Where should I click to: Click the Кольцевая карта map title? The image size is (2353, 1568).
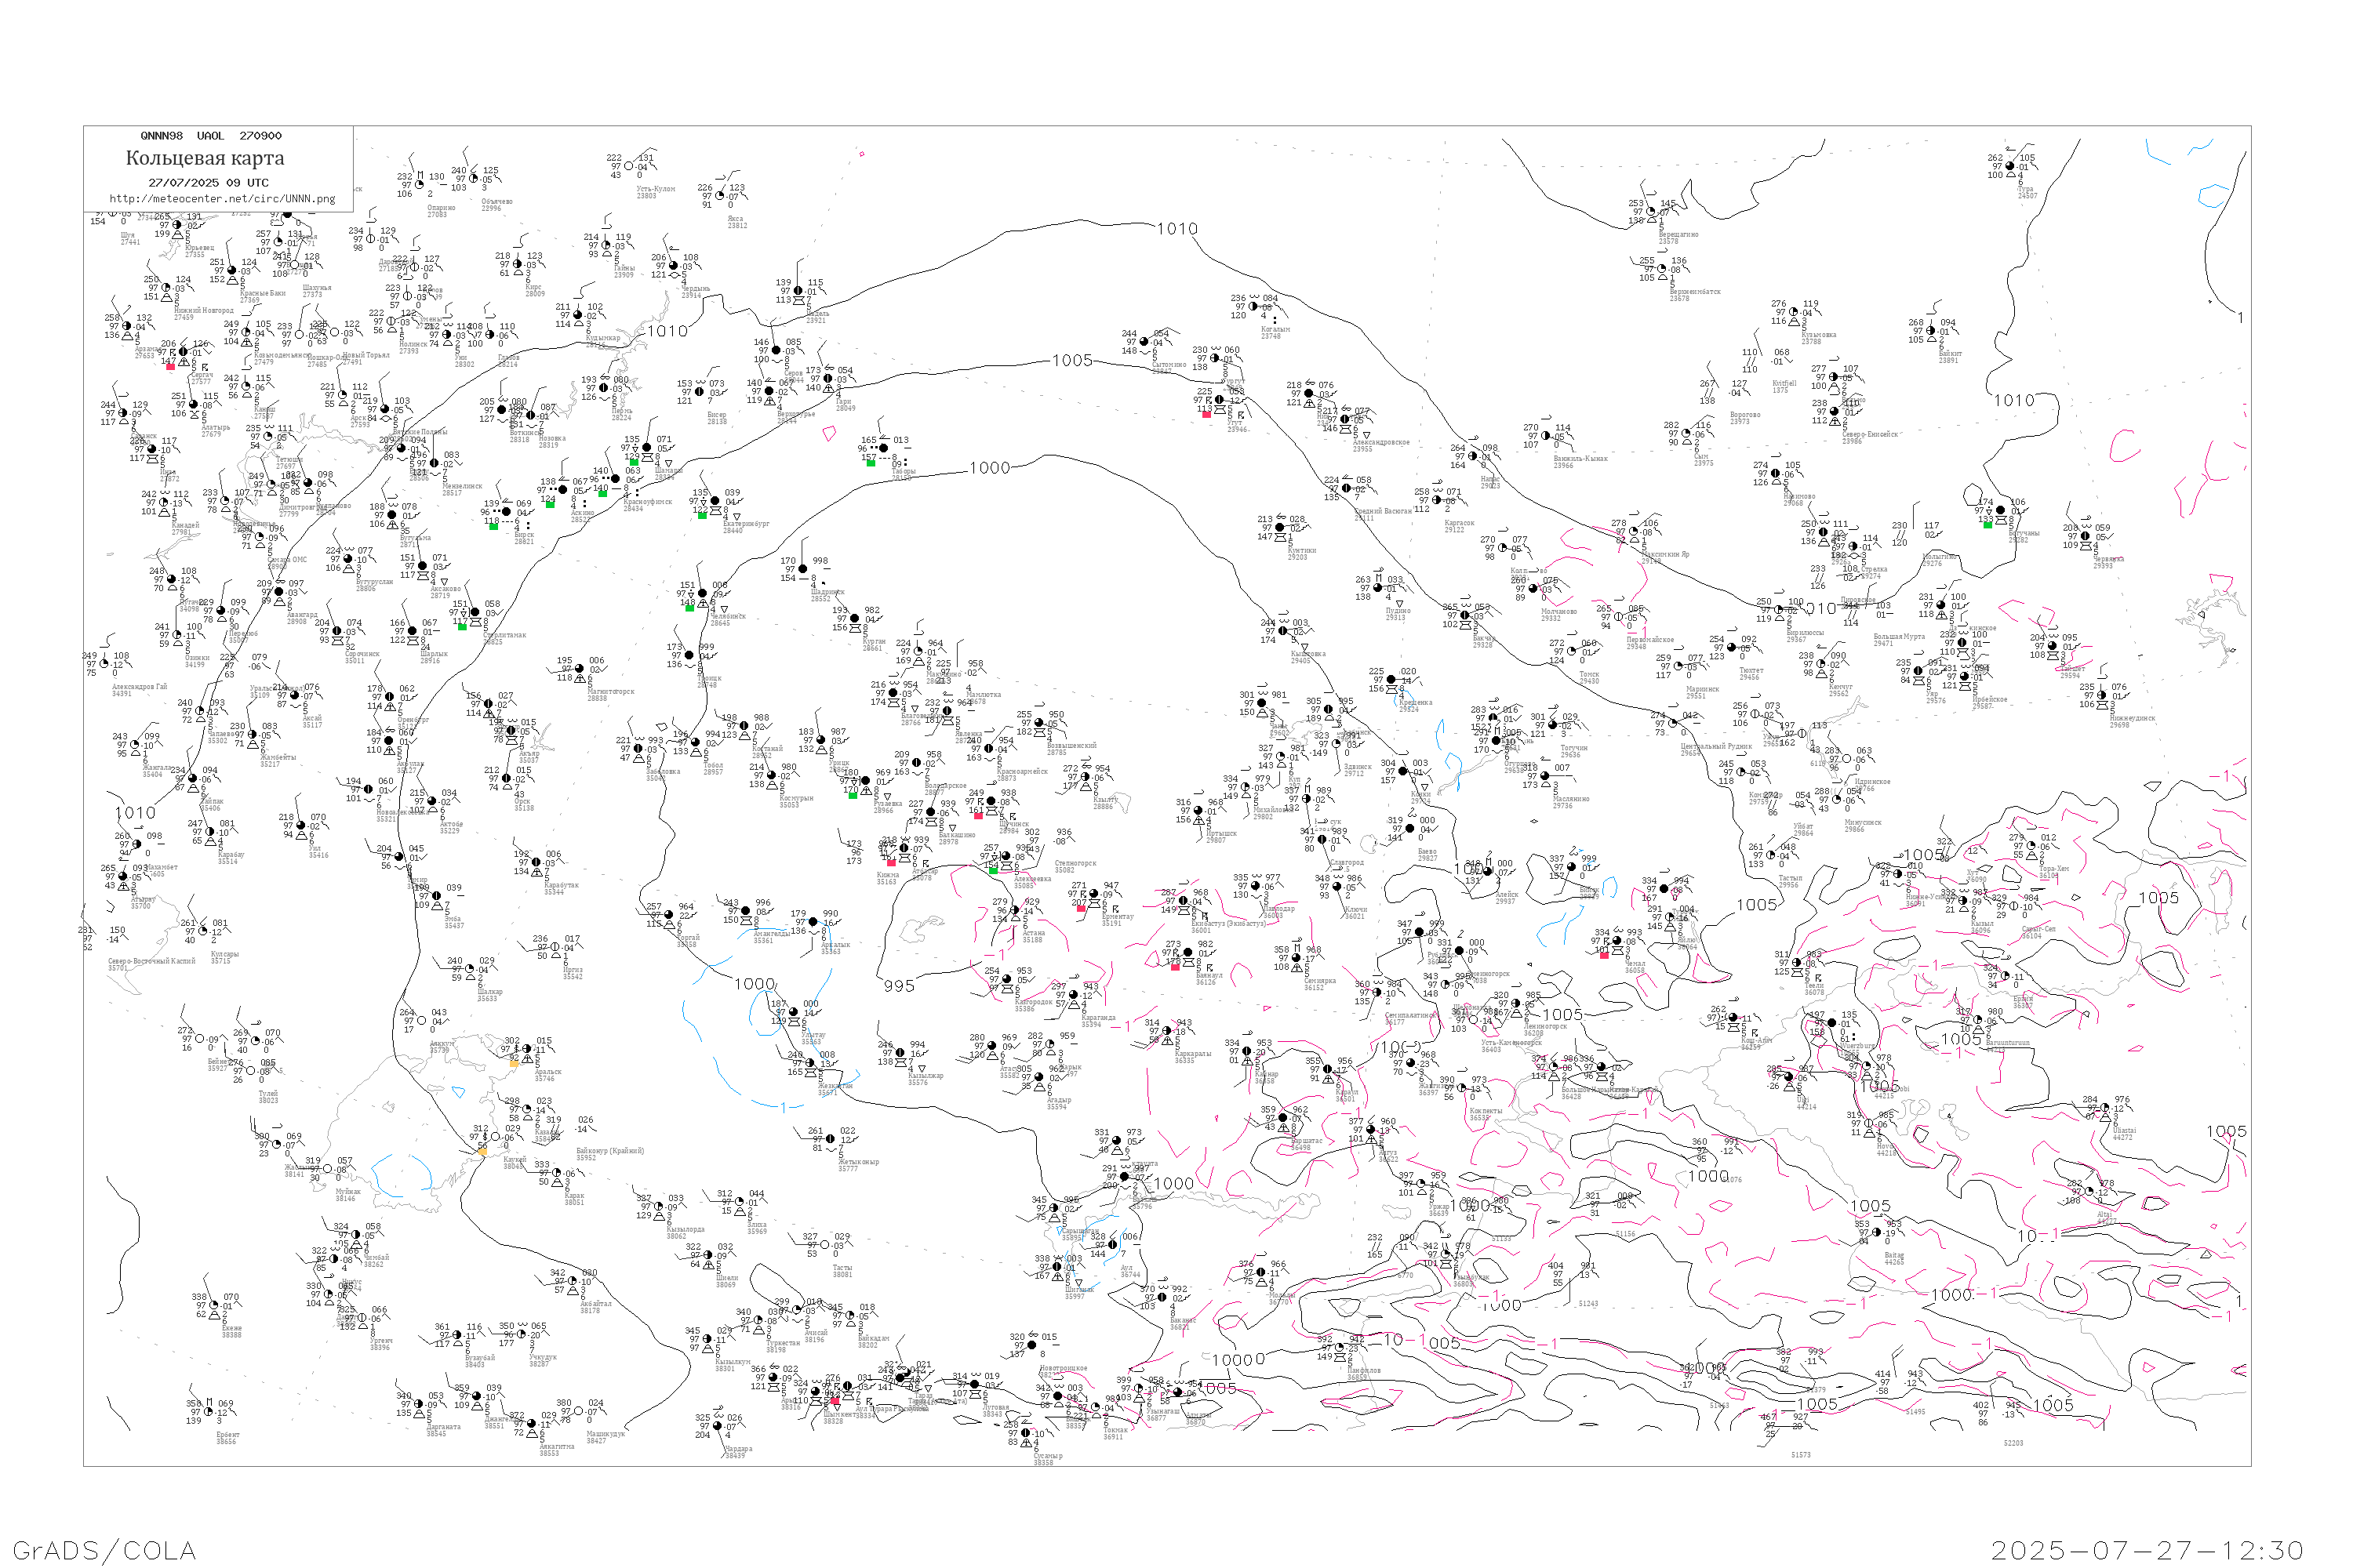click(204, 158)
